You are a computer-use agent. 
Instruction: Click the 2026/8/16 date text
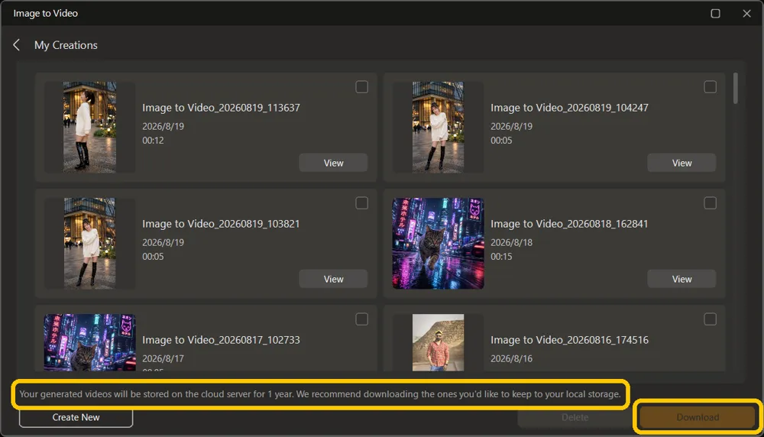(511, 358)
